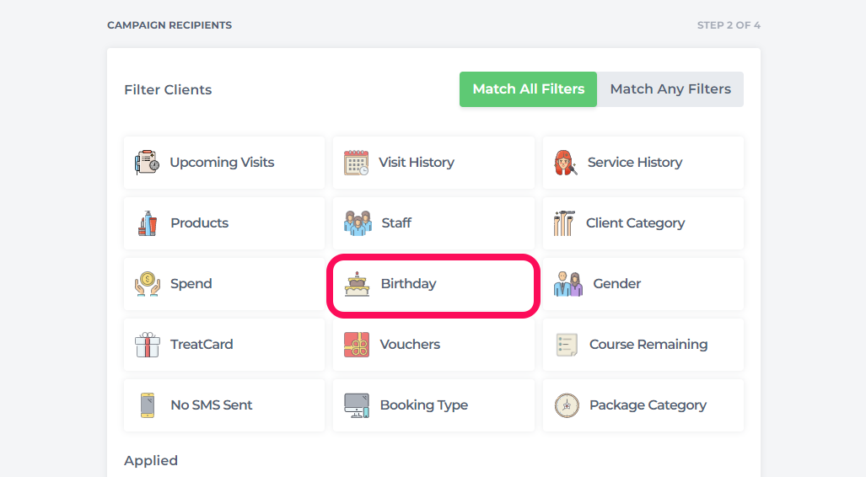The height and width of the screenshot is (477, 866).
Task: Click the Birthday cake icon
Action: pyautogui.click(x=358, y=284)
